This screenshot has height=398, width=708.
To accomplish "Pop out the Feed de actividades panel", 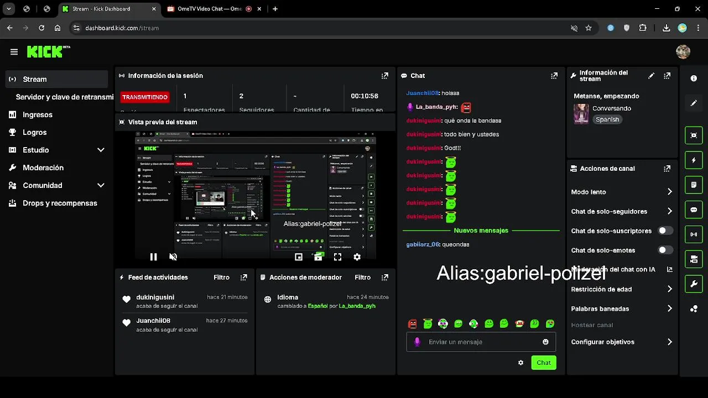I will pyautogui.click(x=244, y=277).
